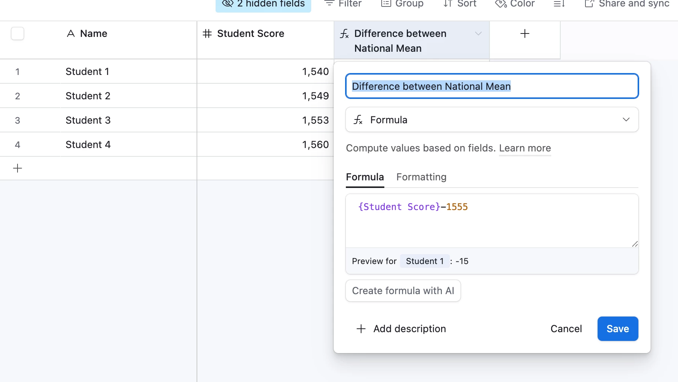Save the formula field
This screenshot has height=382, width=678.
617,329
